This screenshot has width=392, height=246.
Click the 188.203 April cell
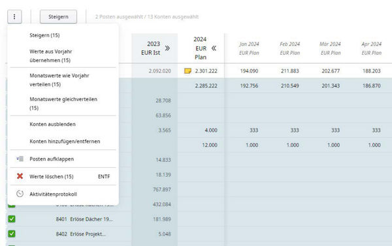click(372, 71)
